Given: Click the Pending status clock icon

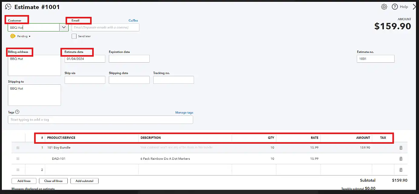Looking at the screenshot, I should [13, 36].
